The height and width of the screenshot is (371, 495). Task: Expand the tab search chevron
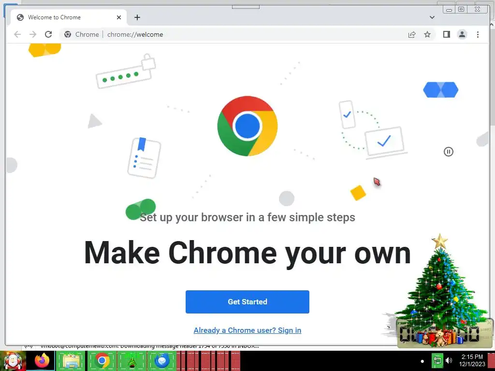click(x=432, y=17)
